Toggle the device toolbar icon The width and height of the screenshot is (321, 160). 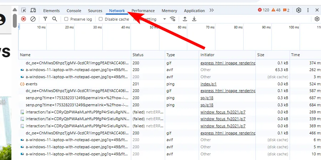tap(33, 10)
